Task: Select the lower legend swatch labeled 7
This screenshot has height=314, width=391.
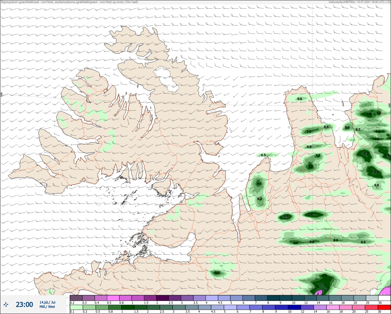Action: point(256,307)
